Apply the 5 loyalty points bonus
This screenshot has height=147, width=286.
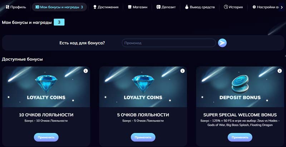point(143,137)
